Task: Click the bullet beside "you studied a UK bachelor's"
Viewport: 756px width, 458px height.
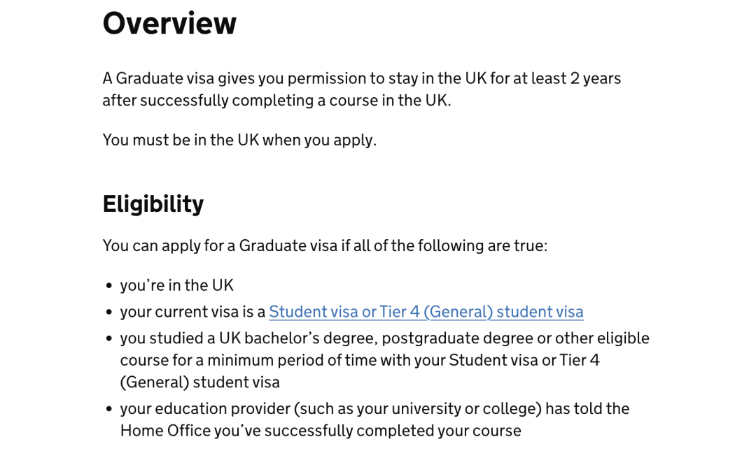Action: point(109,339)
